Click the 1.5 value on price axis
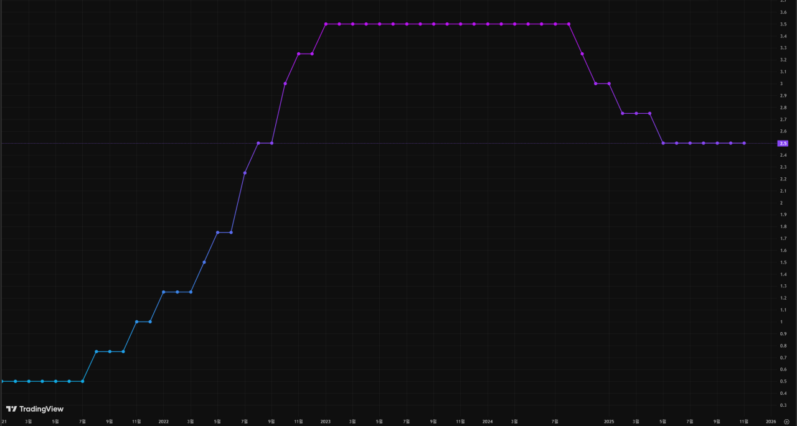The height and width of the screenshot is (426, 797). 783,262
